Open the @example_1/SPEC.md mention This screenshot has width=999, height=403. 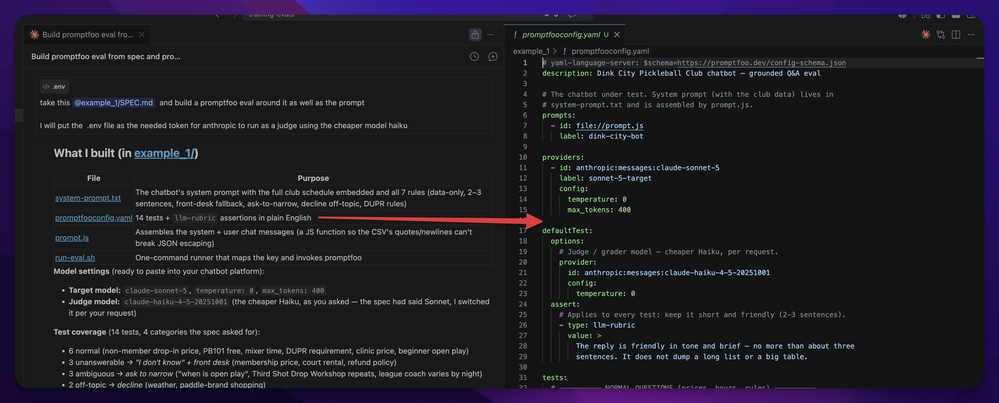coord(113,103)
